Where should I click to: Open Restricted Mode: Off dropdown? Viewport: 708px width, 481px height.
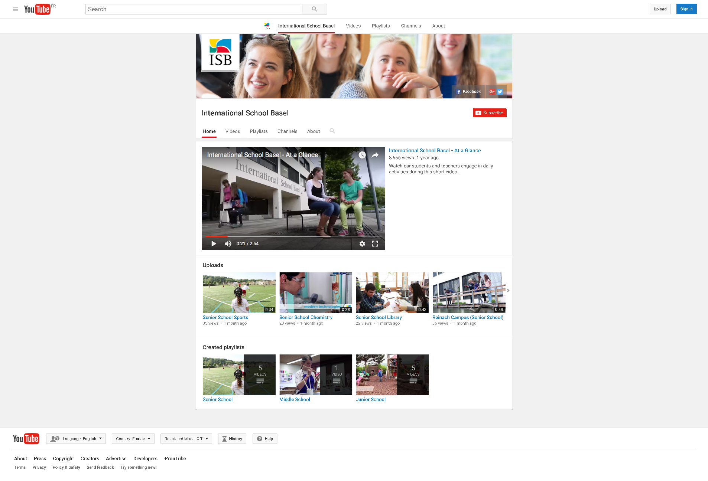point(186,439)
